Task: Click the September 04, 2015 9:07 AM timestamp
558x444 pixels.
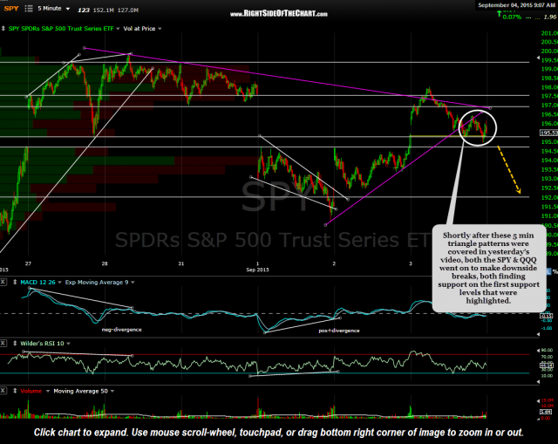Action: click(516, 5)
